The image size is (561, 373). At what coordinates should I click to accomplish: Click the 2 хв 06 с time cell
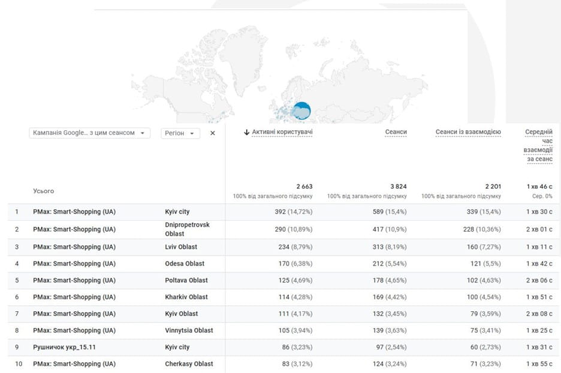tap(539, 280)
